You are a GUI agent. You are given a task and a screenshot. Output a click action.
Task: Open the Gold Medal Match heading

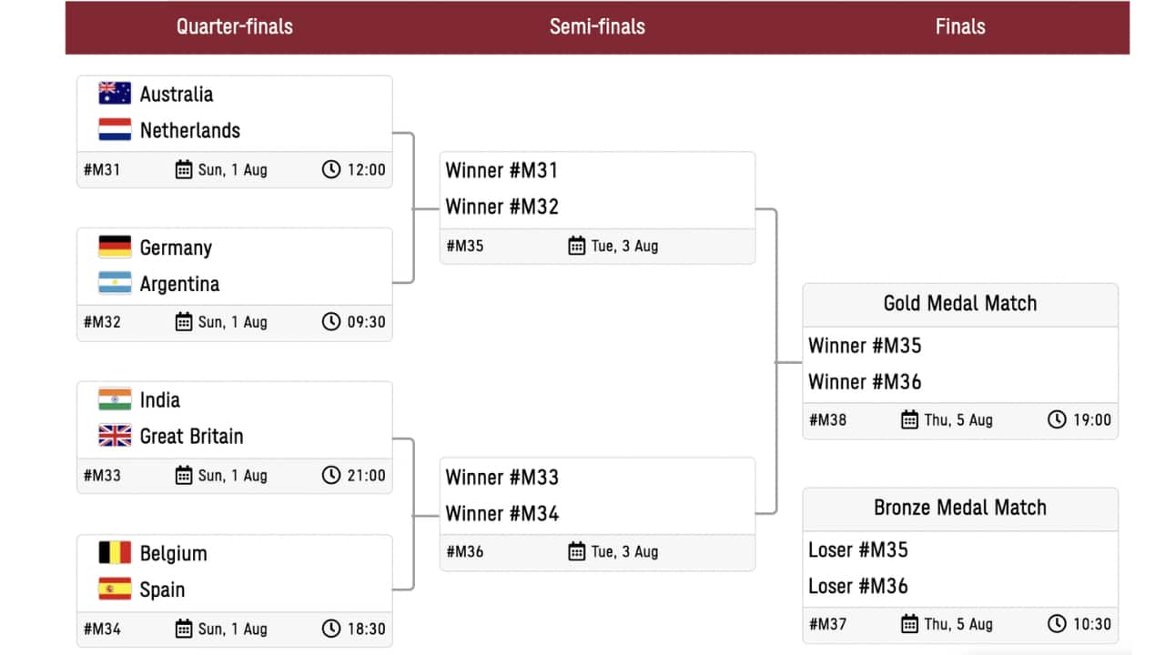click(960, 304)
